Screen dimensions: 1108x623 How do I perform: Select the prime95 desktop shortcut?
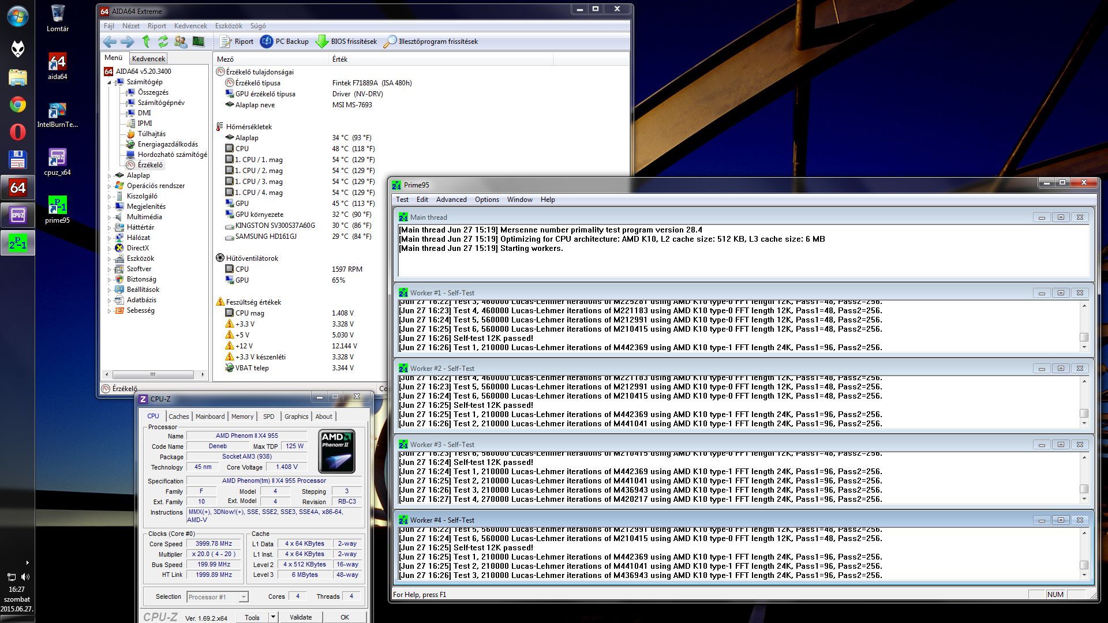pyautogui.click(x=58, y=209)
